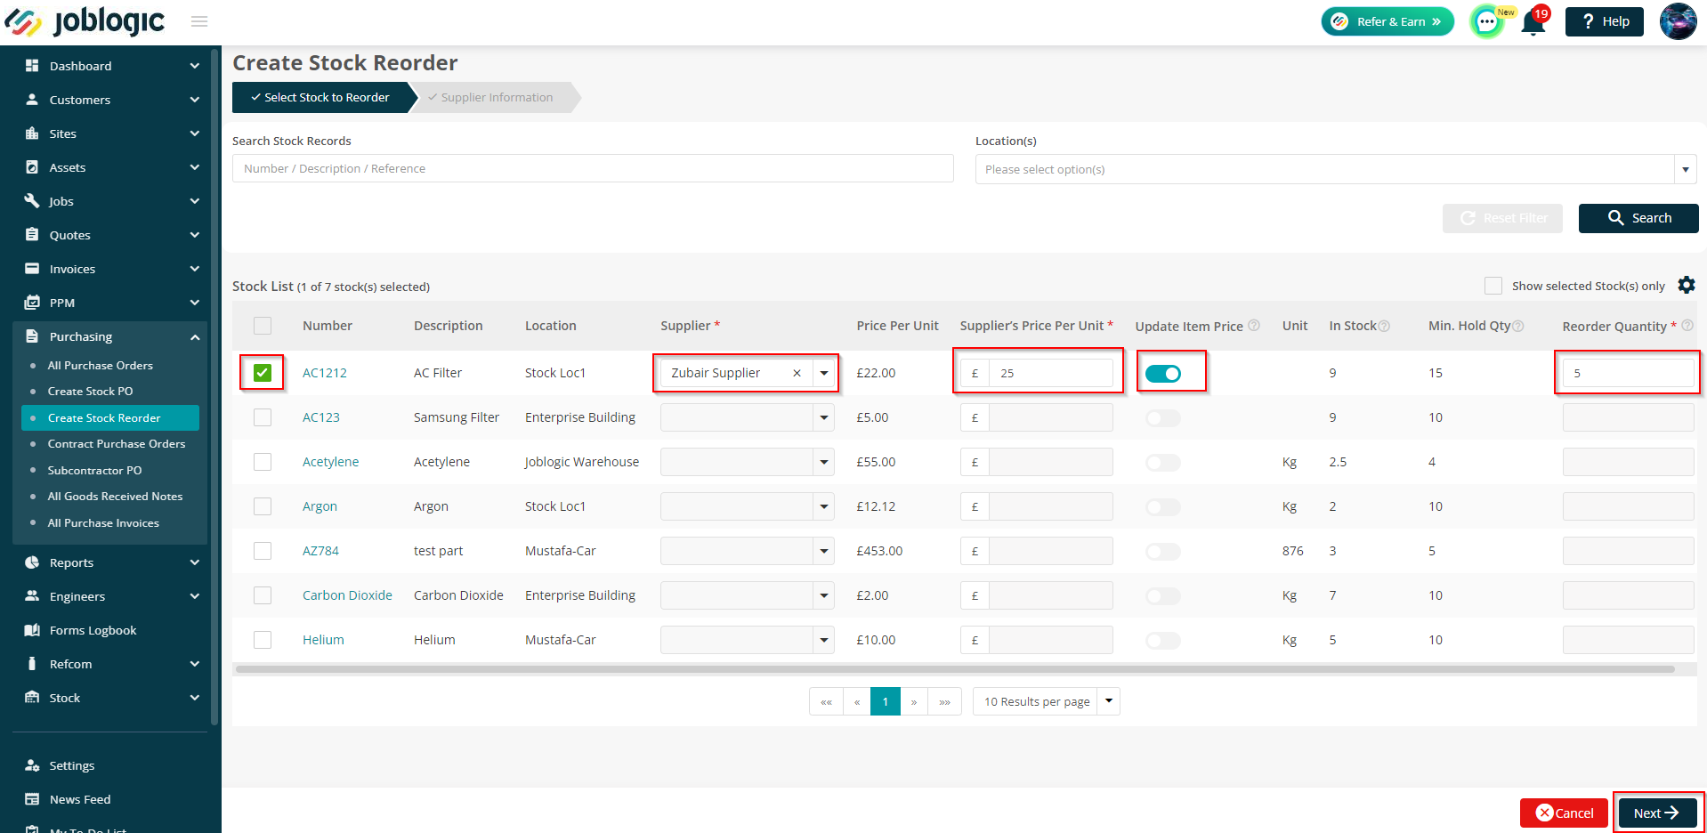Click the Purchasing document icon in the sidebar
Screen dimensions: 1707x833
[x=32, y=336]
